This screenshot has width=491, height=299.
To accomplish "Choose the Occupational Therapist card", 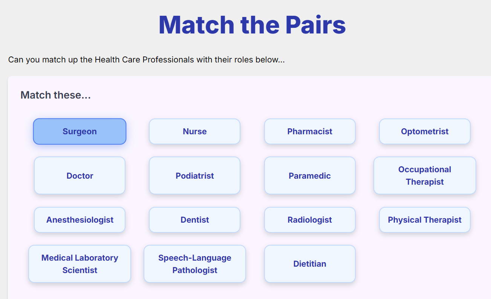I will pos(425,176).
